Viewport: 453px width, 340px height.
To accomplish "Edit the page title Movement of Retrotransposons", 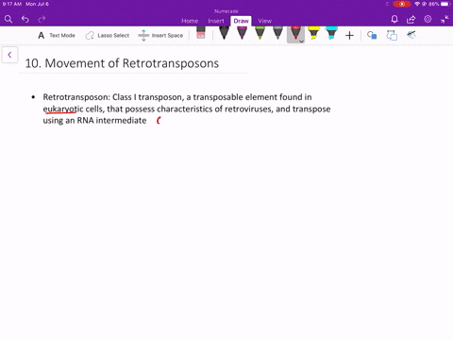I will 122,63.
